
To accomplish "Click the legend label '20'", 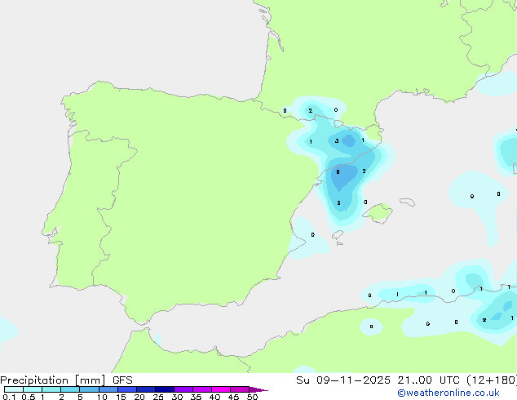I will coord(139,397).
